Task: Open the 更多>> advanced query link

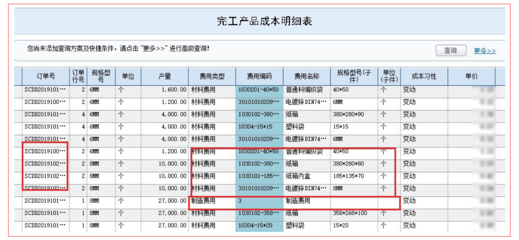Action: pos(484,51)
